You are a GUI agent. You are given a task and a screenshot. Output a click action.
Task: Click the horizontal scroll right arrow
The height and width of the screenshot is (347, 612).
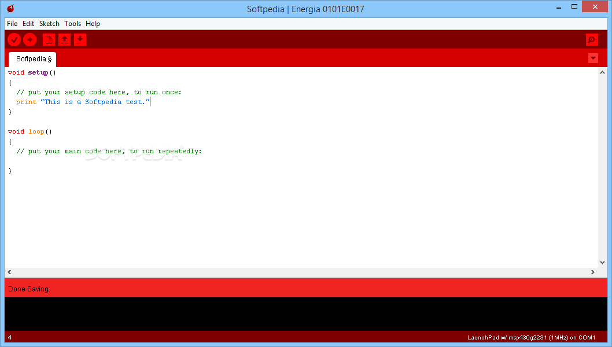(593, 272)
